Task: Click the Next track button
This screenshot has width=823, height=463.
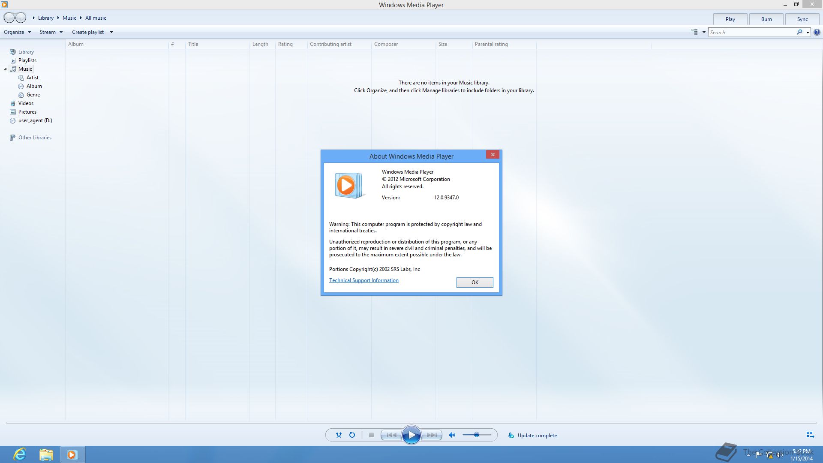Action: pos(431,435)
